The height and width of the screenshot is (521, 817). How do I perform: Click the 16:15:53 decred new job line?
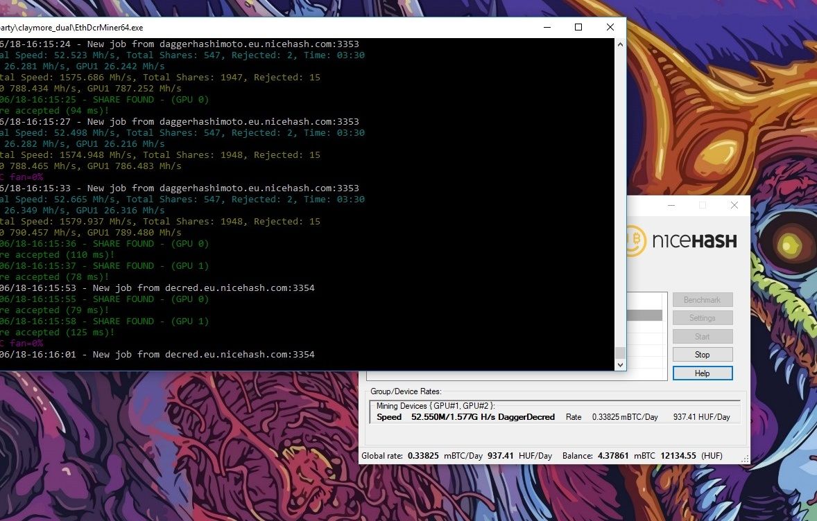point(157,288)
